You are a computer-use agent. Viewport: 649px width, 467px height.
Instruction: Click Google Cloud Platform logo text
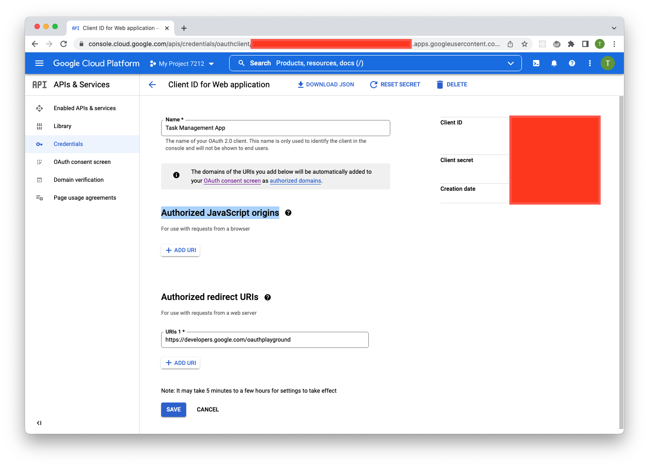click(x=96, y=63)
